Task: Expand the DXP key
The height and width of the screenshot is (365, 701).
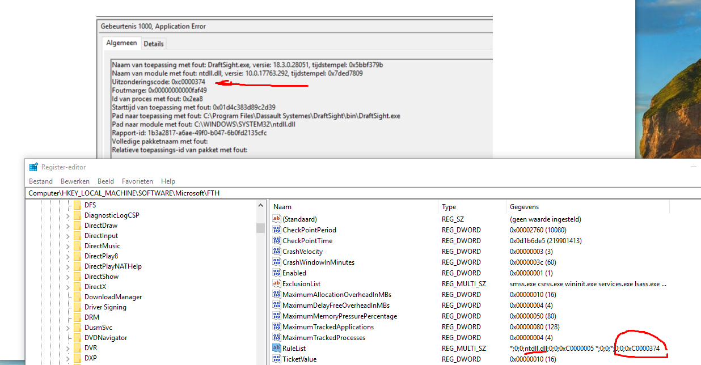Action: [x=68, y=358]
